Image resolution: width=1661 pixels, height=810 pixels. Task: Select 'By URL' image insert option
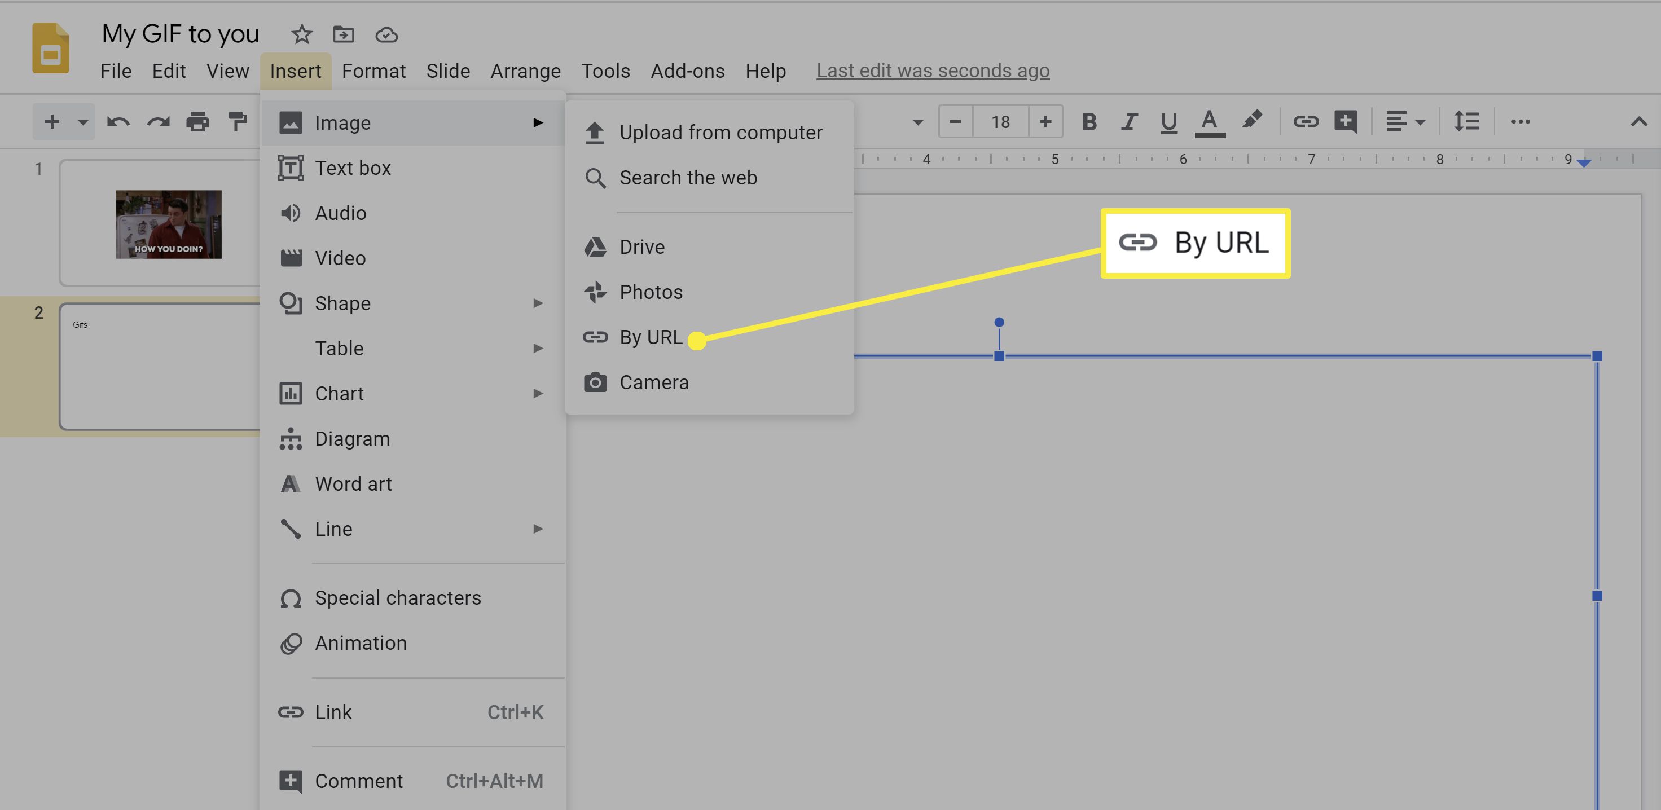651,338
